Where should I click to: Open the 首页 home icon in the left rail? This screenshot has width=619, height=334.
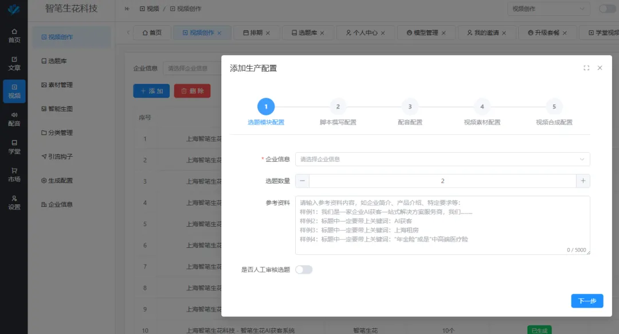[x=14, y=34]
